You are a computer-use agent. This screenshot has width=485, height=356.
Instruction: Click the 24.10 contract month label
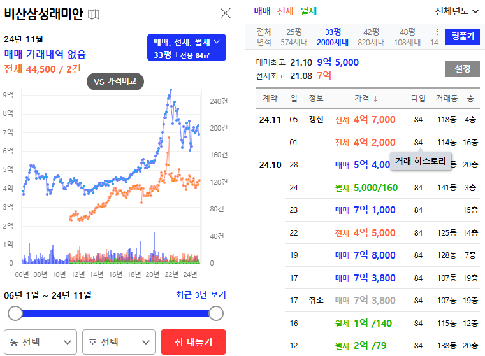[x=270, y=165]
